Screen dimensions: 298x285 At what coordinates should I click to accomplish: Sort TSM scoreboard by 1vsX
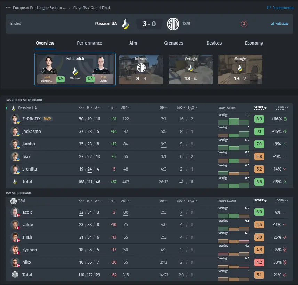click(x=192, y=201)
